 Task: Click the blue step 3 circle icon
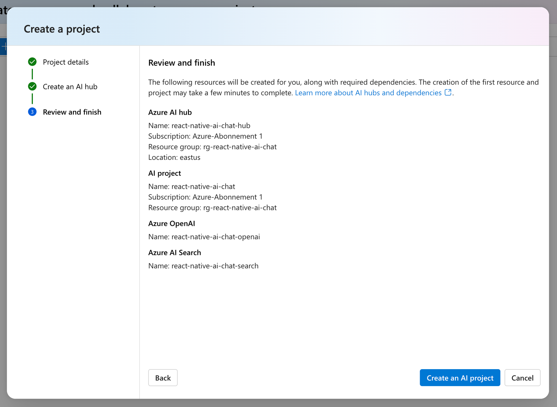tap(32, 112)
